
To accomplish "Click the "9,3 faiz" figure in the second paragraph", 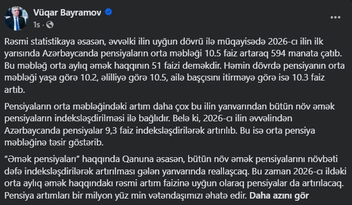I will point(119,130).
